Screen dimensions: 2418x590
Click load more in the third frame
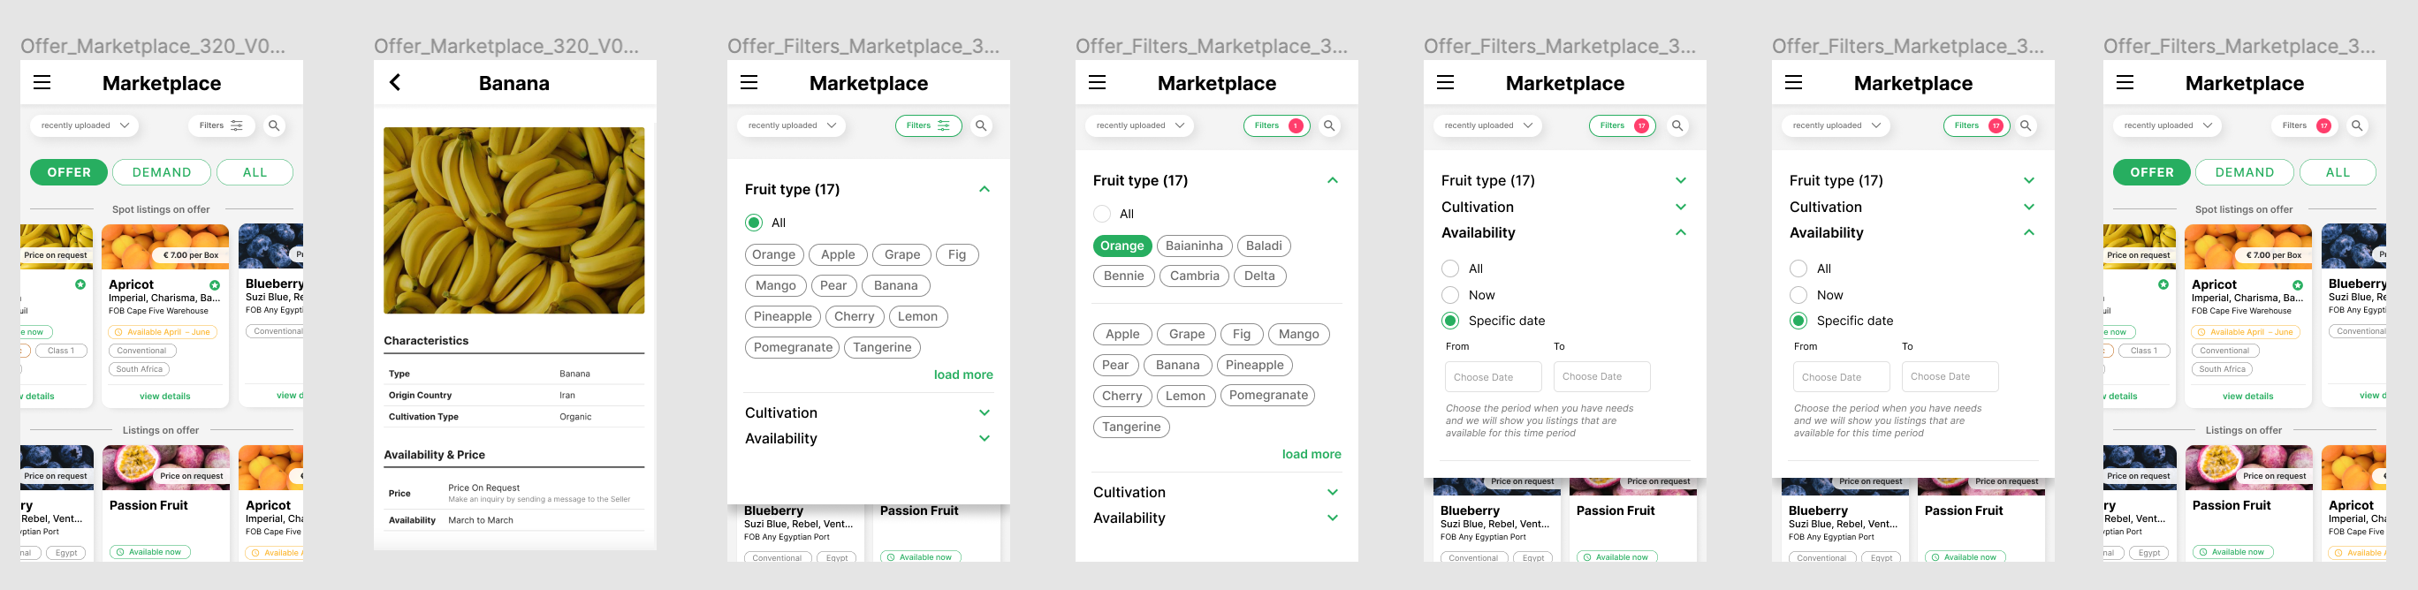(963, 375)
